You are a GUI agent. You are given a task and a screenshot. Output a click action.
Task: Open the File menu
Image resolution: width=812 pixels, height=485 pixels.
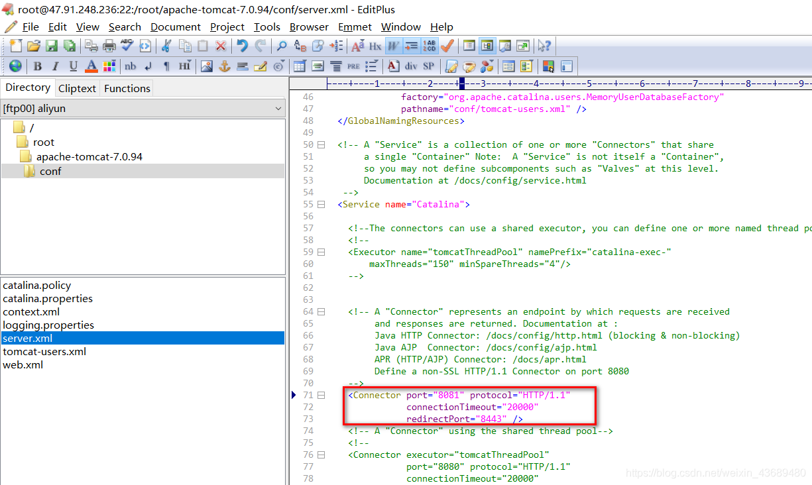(x=30, y=27)
